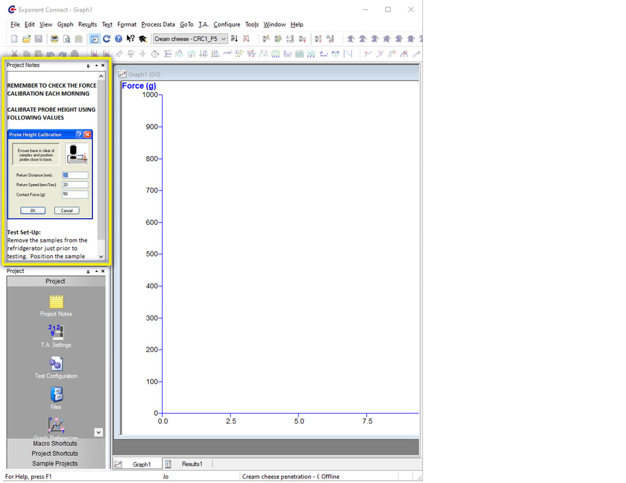The image size is (626, 483).
Task: Click the blue question mark Help icon
Action: click(118, 38)
